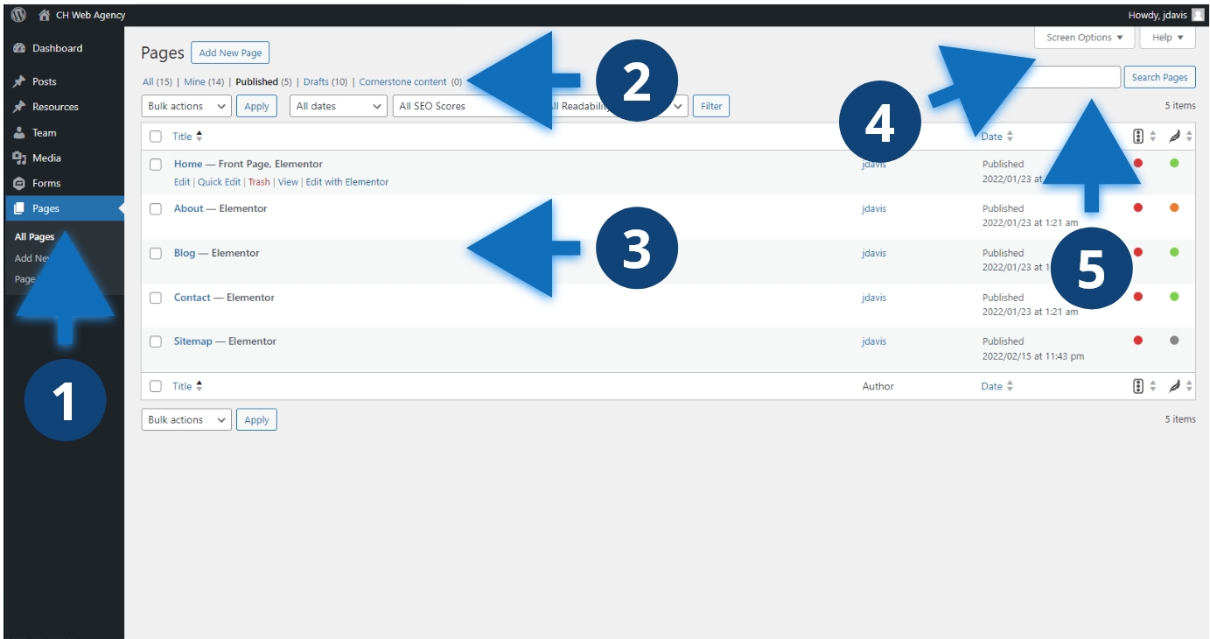Sort by the Readability feather icon in header

pos(1175,137)
